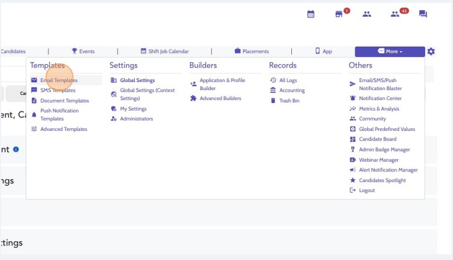The width and height of the screenshot is (453, 260).
Task: Open Candidates Spotlight
Action: pos(383,180)
